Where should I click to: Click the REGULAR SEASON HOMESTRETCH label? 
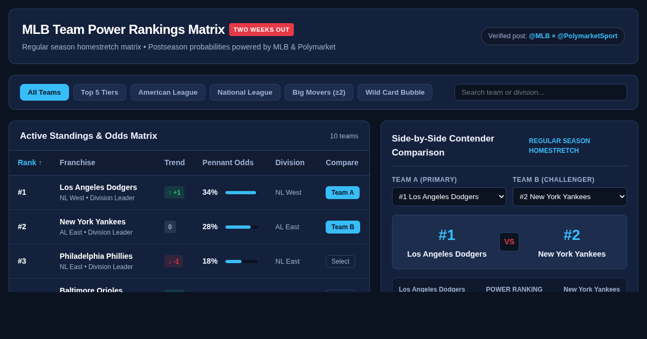(560, 146)
